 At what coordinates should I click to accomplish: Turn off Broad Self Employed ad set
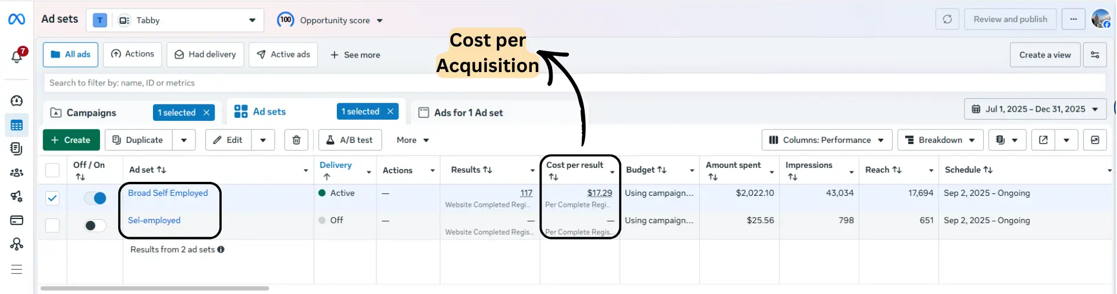[95, 198]
